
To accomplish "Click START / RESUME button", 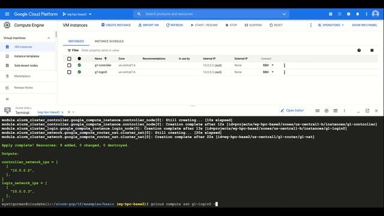I will pos(204,25).
